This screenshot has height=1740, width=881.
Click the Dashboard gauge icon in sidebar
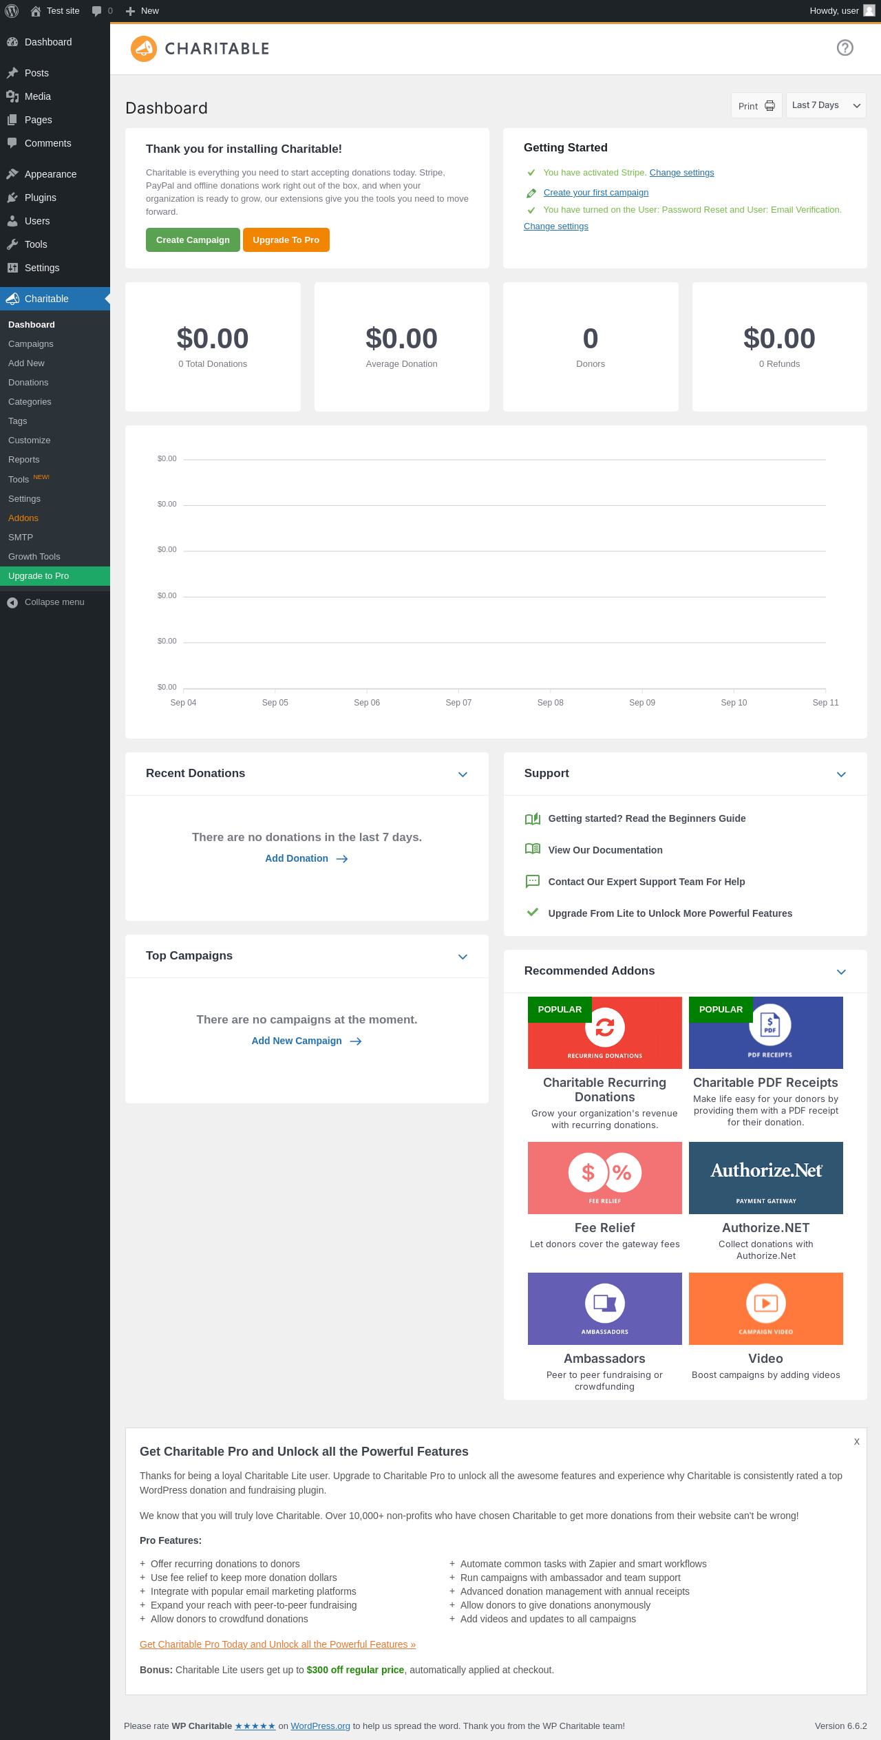[12, 42]
